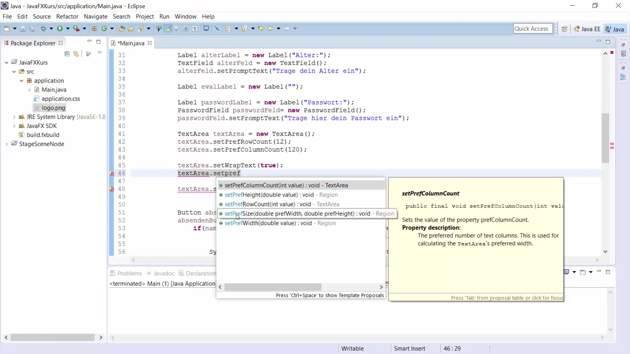
Task: Click the New Java Package icon
Action: tap(94, 29)
